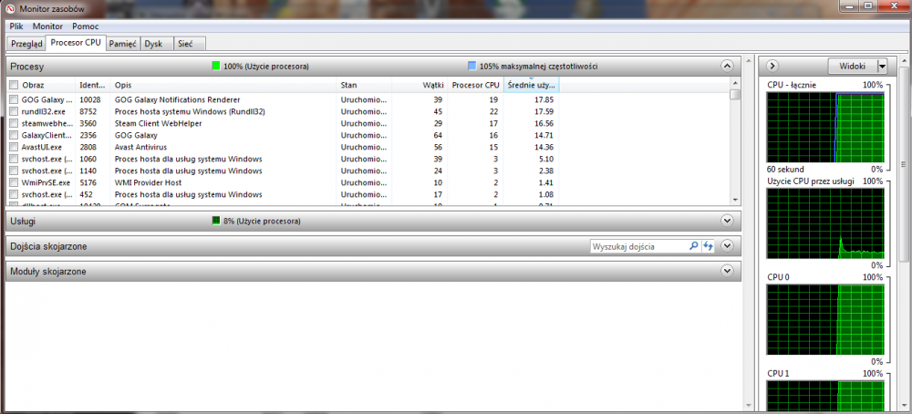Screen dimensions: 912x414
Task: Select the steamwebhelper process checkbox
Action: click(14, 123)
